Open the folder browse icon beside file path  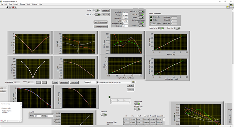(x=134, y=82)
